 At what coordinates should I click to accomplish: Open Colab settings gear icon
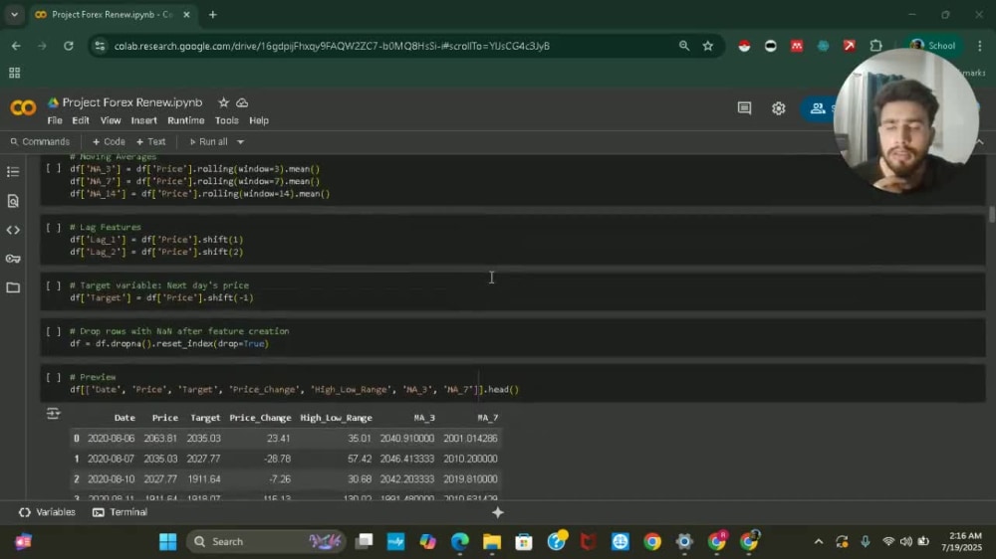[779, 108]
